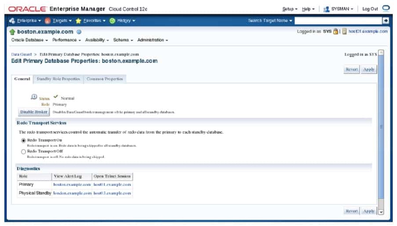Image resolution: width=397 pixels, height=226 pixels.
Task: Open the Availability menu
Action: (97, 40)
